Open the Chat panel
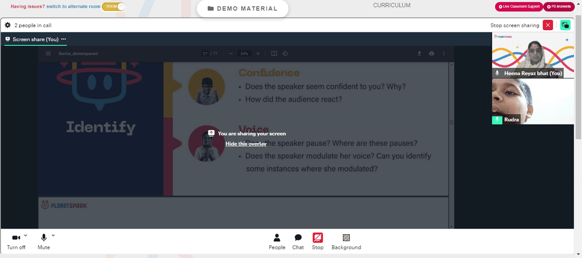Image resolution: width=582 pixels, height=258 pixels. click(x=297, y=242)
